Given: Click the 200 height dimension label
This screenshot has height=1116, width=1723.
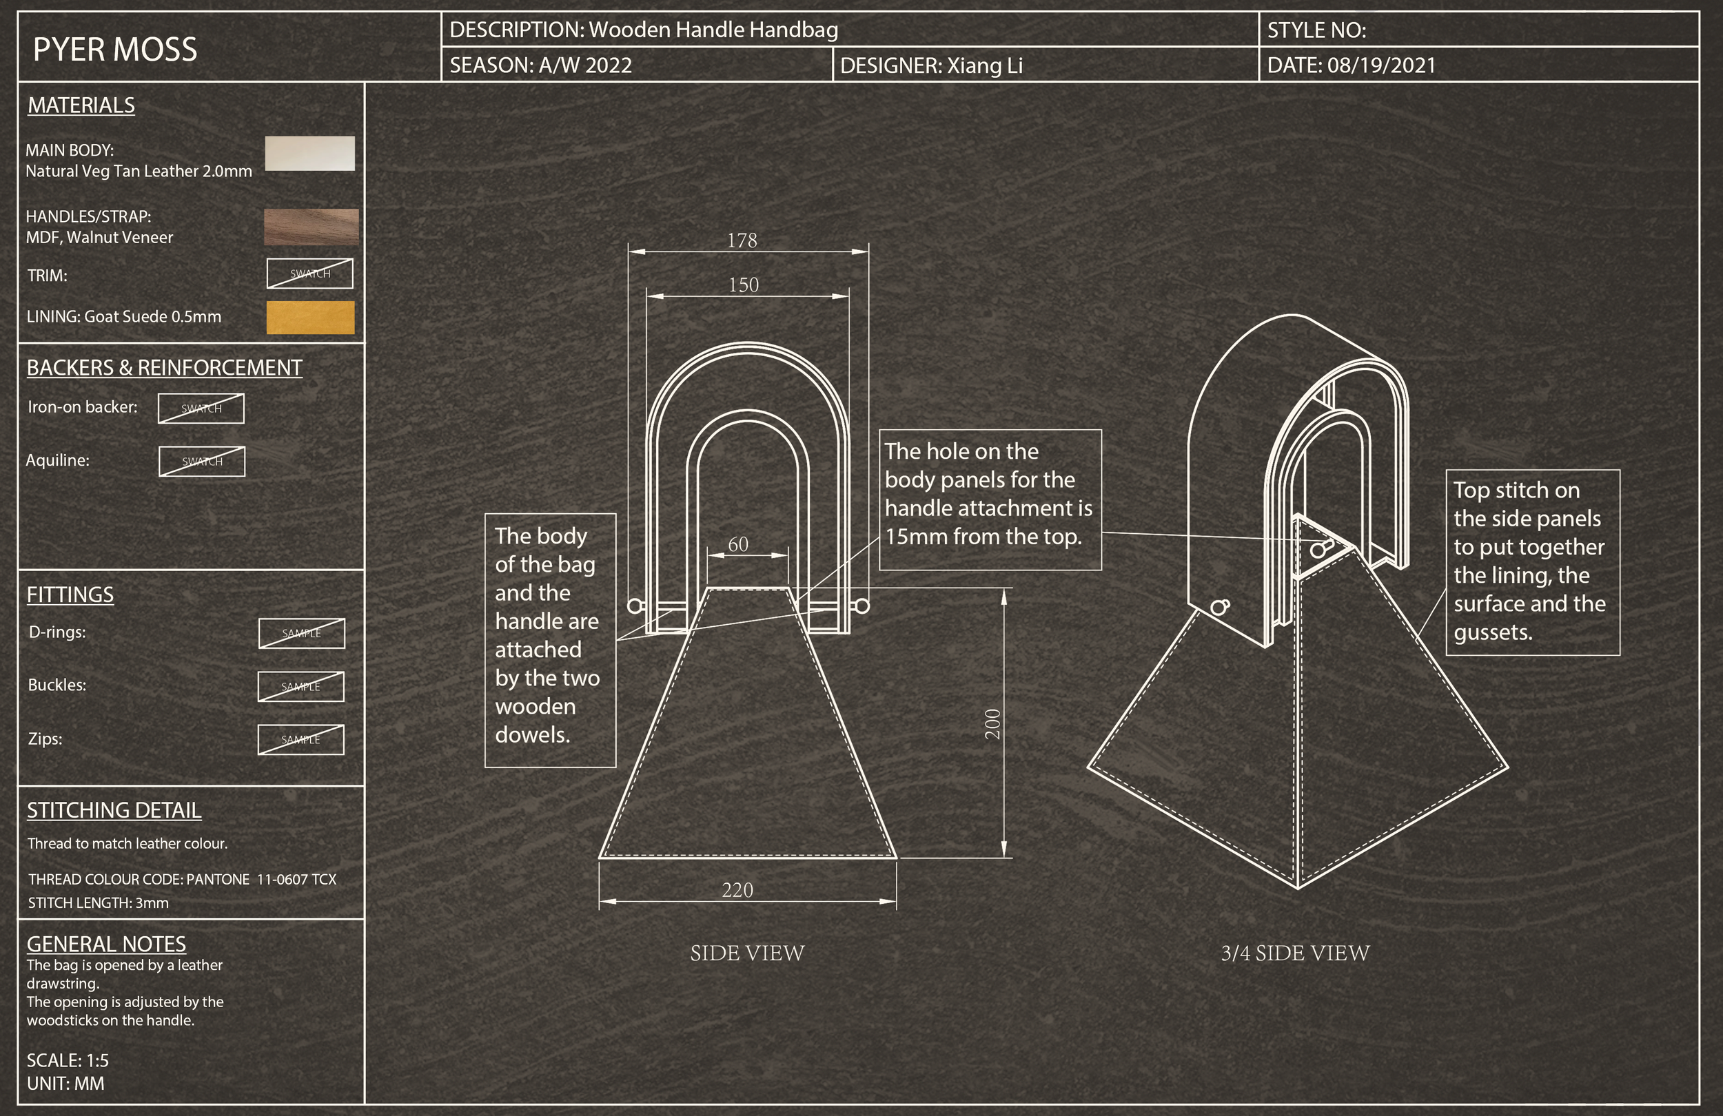Looking at the screenshot, I should pyautogui.click(x=992, y=724).
